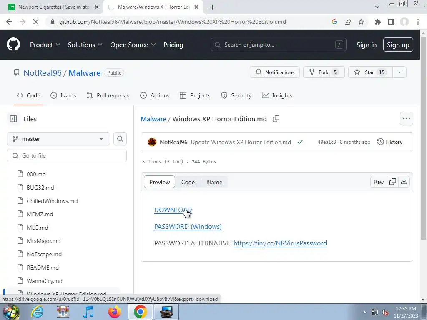Click the file search magnifier button

pos(120,139)
